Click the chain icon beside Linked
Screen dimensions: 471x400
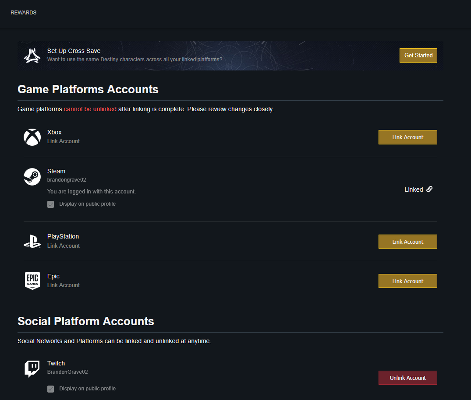429,189
